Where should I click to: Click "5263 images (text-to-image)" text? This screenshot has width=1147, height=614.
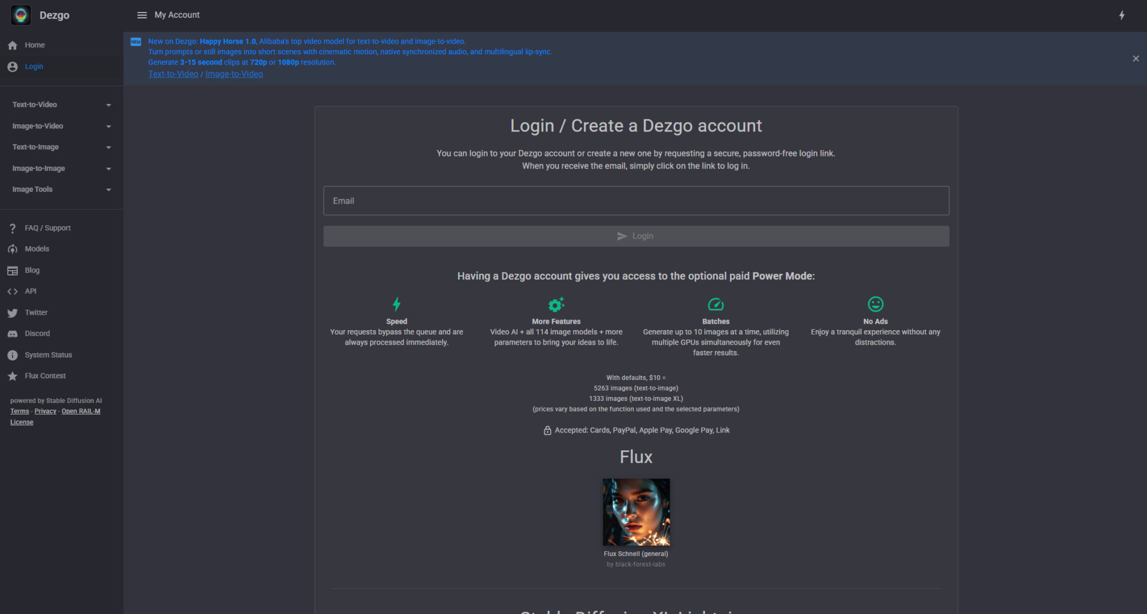[636, 388]
